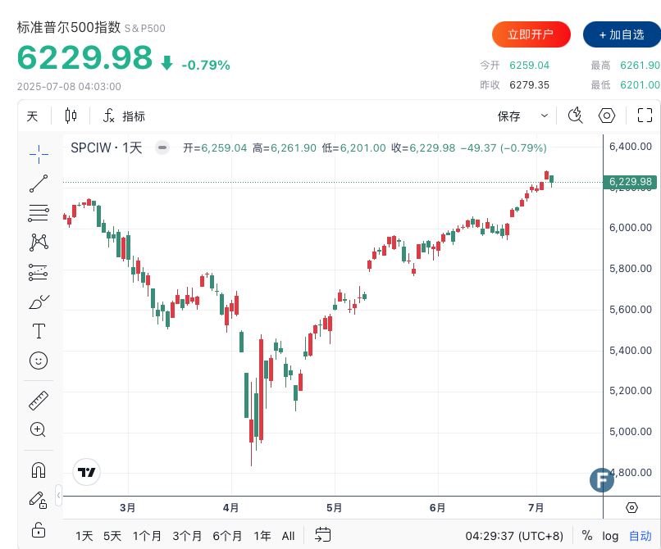Open the UTC+8 timezone menu
This screenshot has height=549, width=661.
click(x=514, y=536)
